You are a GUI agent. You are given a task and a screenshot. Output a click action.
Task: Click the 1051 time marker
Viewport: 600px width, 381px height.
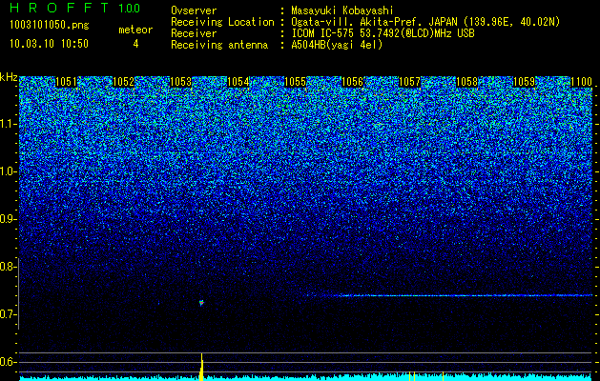pyautogui.click(x=66, y=82)
